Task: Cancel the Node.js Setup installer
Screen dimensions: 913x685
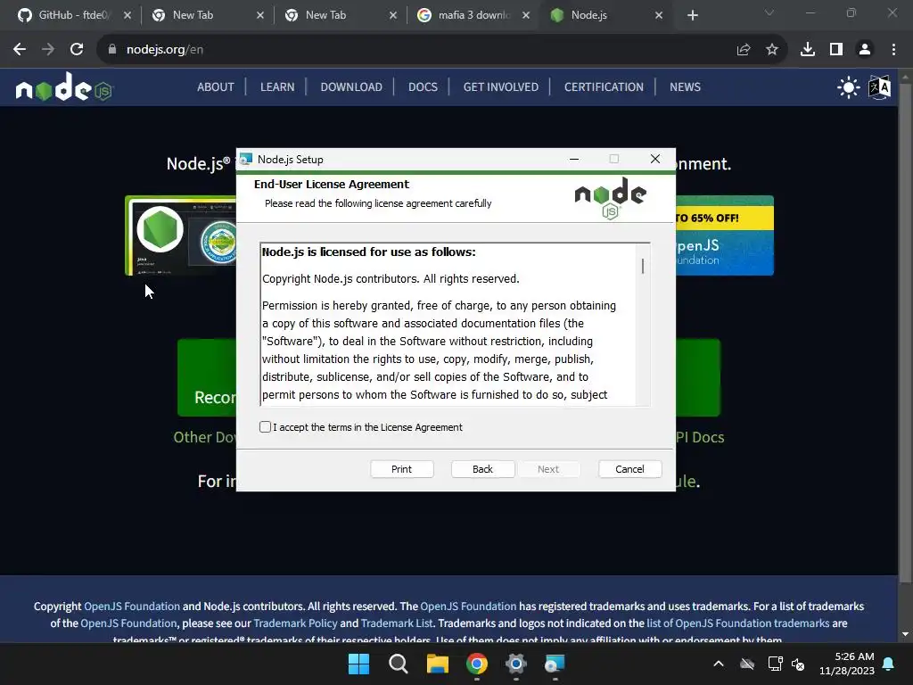Action: [x=629, y=469]
